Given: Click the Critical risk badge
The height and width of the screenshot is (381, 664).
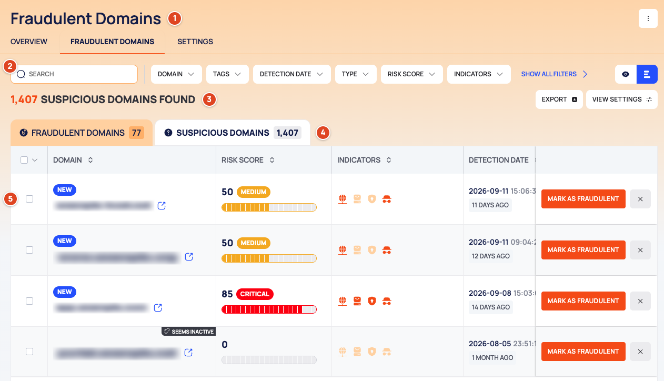Looking at the screenshot, I should [255, 294].
